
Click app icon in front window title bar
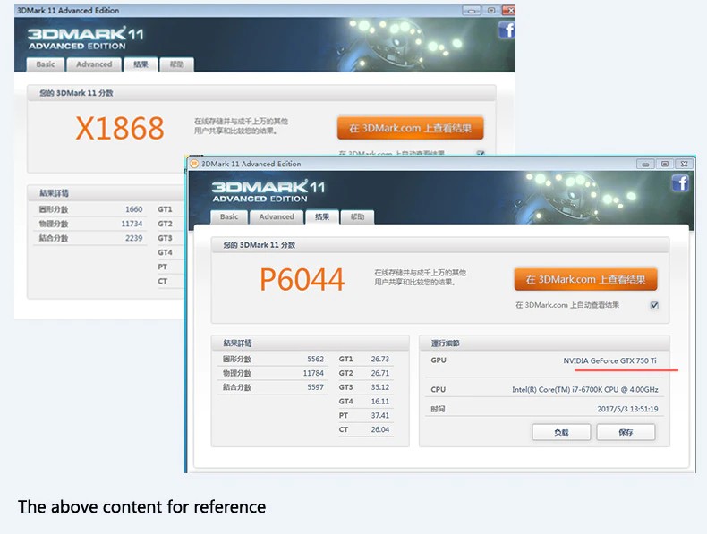point(194,164)
